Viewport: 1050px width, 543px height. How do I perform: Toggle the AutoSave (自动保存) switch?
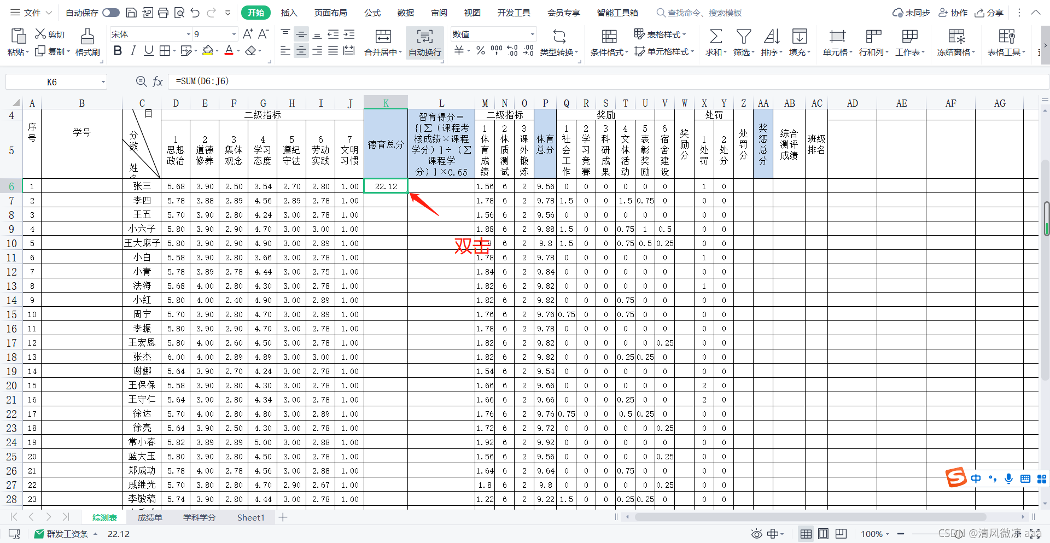click(x=111, y=13)
